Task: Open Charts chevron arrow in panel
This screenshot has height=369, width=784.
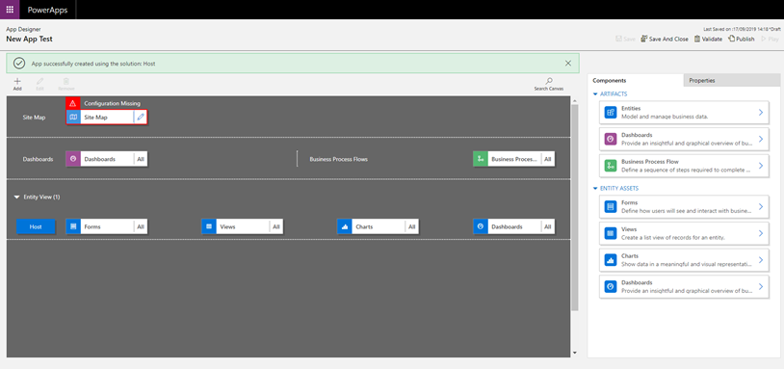Action: click(x=761, y=259)
